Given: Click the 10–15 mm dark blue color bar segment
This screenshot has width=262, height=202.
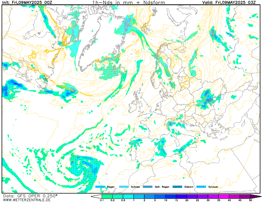Looking at the screenshot, I should pyautogui.click(x=171, y=196).
